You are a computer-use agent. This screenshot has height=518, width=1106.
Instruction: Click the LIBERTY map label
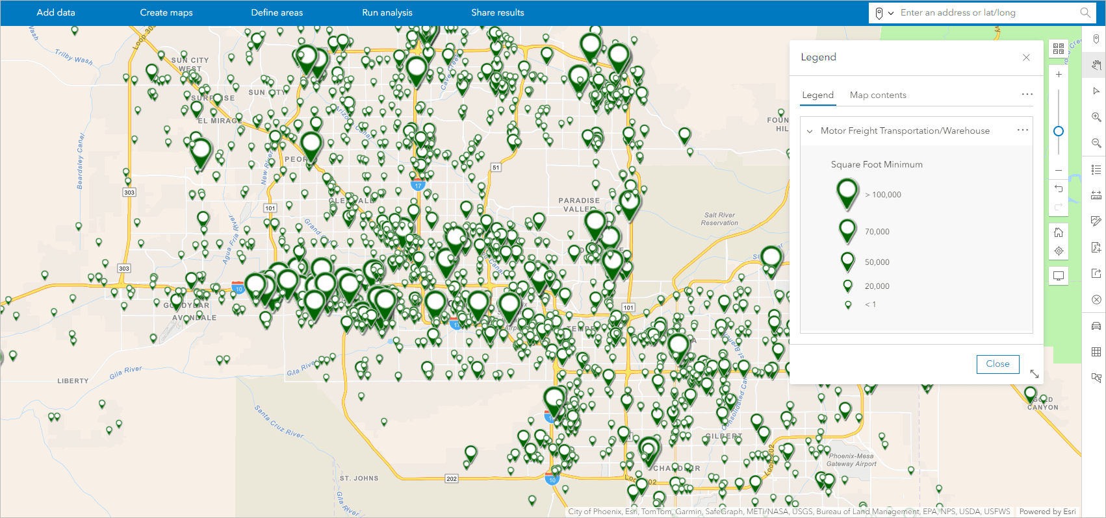click(x=73, y=381)
